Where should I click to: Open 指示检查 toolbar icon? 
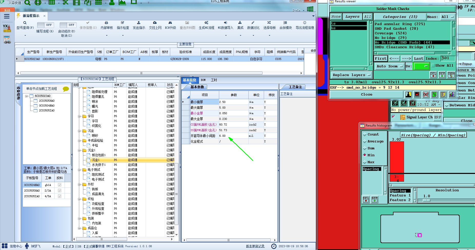(x=123, y=23)
